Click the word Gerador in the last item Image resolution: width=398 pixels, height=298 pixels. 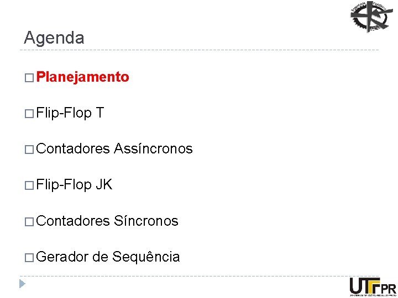point(62,257)
